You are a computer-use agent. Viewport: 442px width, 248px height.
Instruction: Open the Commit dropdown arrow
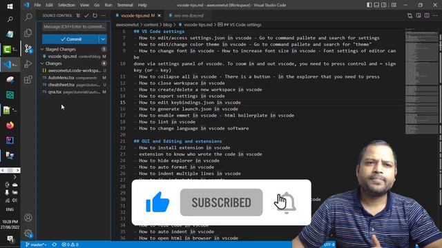click(x=103, y=39)
